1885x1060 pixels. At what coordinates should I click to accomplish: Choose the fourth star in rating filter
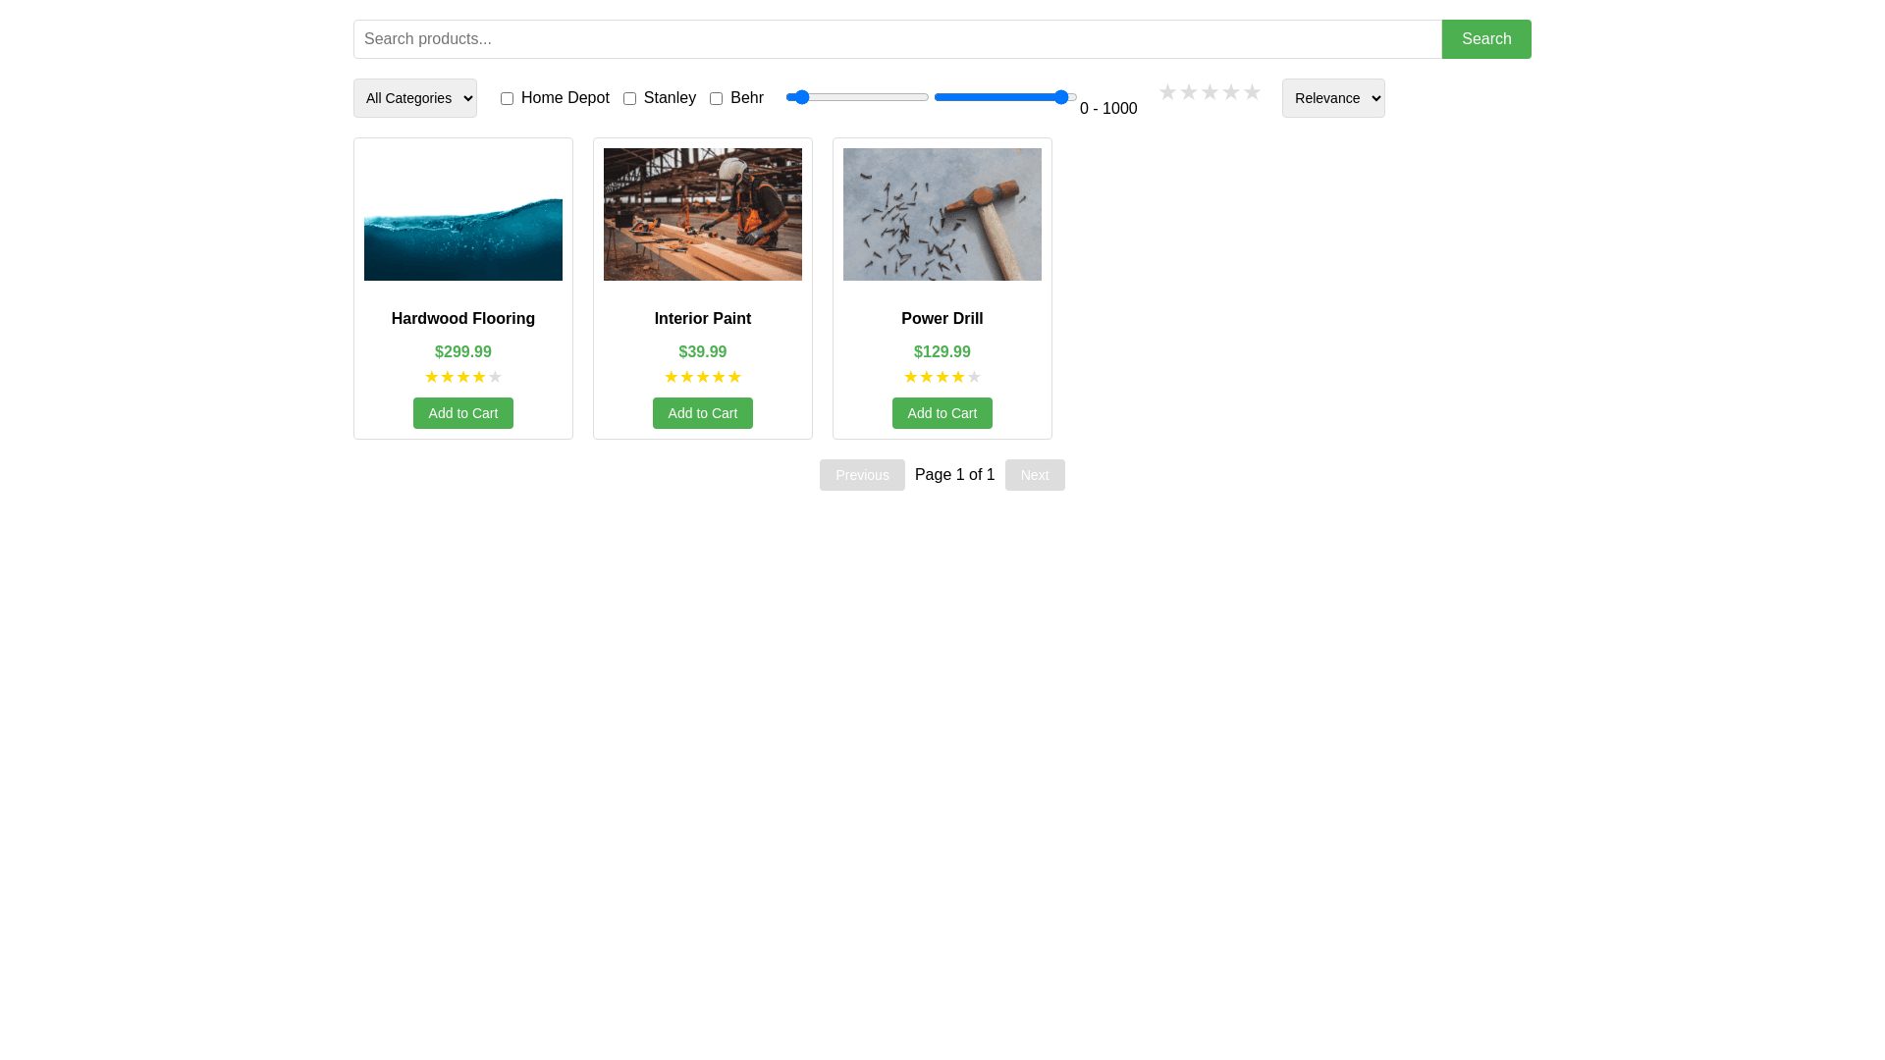click(1230, 92)
